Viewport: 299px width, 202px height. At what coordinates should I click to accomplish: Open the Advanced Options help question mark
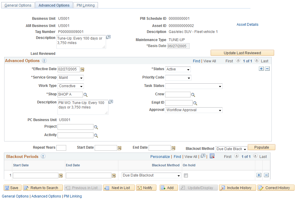(x=44, y=61)
